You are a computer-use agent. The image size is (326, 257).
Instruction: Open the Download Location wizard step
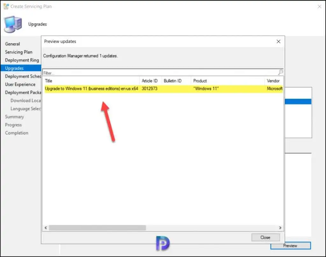[x=25, y=101]
